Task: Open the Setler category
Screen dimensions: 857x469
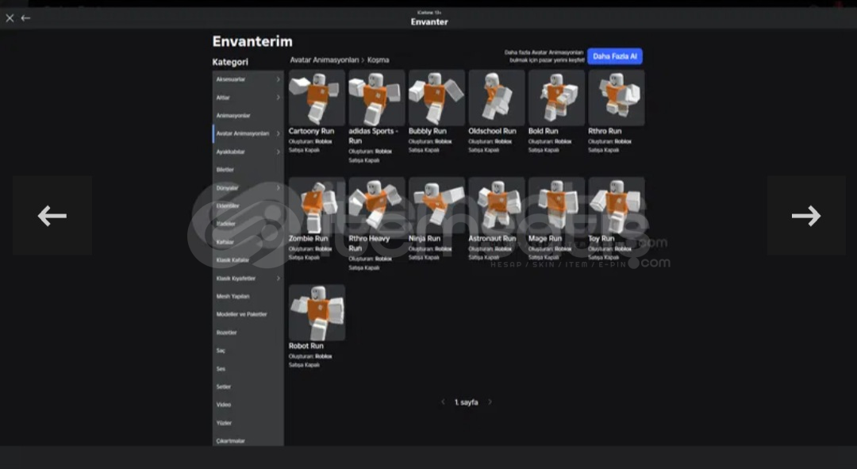Action: pyautogui.click(x=248, y=386)
